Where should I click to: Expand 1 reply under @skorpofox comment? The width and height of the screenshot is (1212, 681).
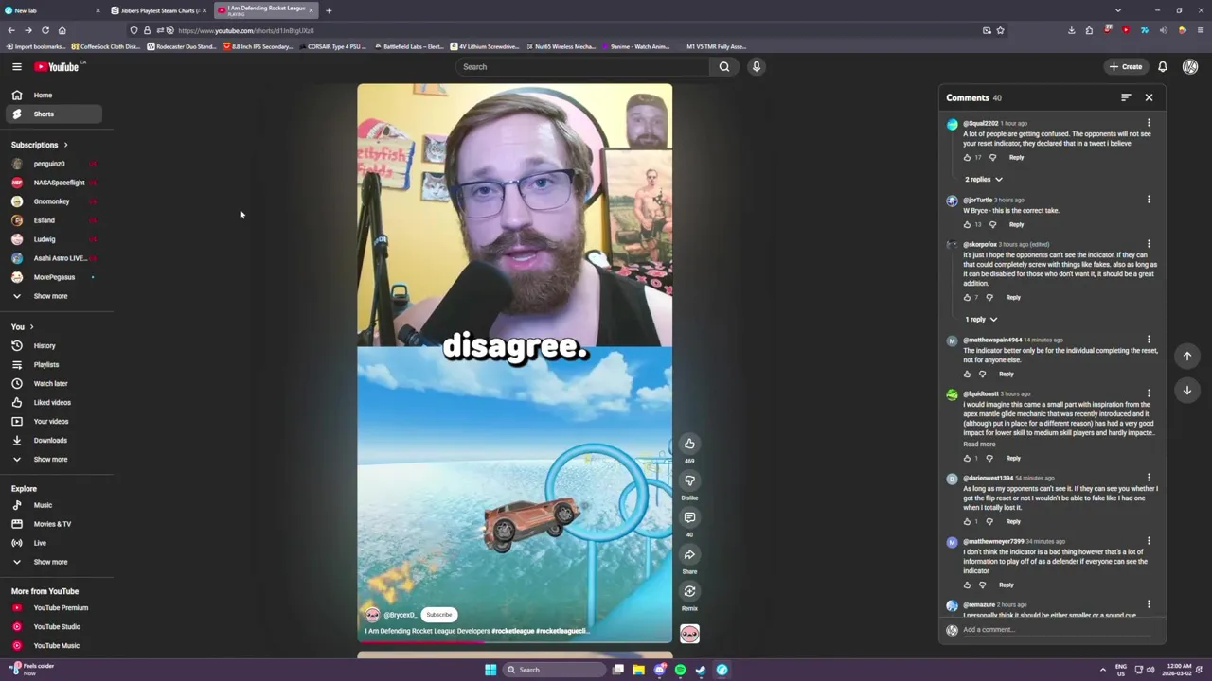pyautogui.click(x=981, y=319)
